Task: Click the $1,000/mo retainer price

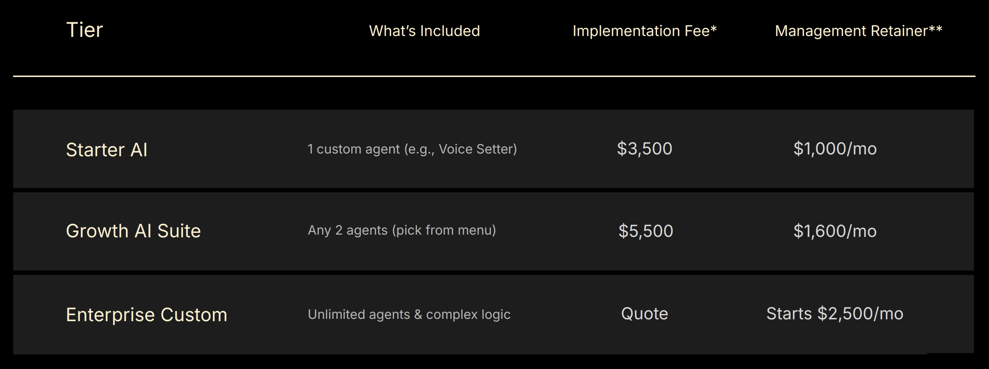Action: (x=835, y=149)
